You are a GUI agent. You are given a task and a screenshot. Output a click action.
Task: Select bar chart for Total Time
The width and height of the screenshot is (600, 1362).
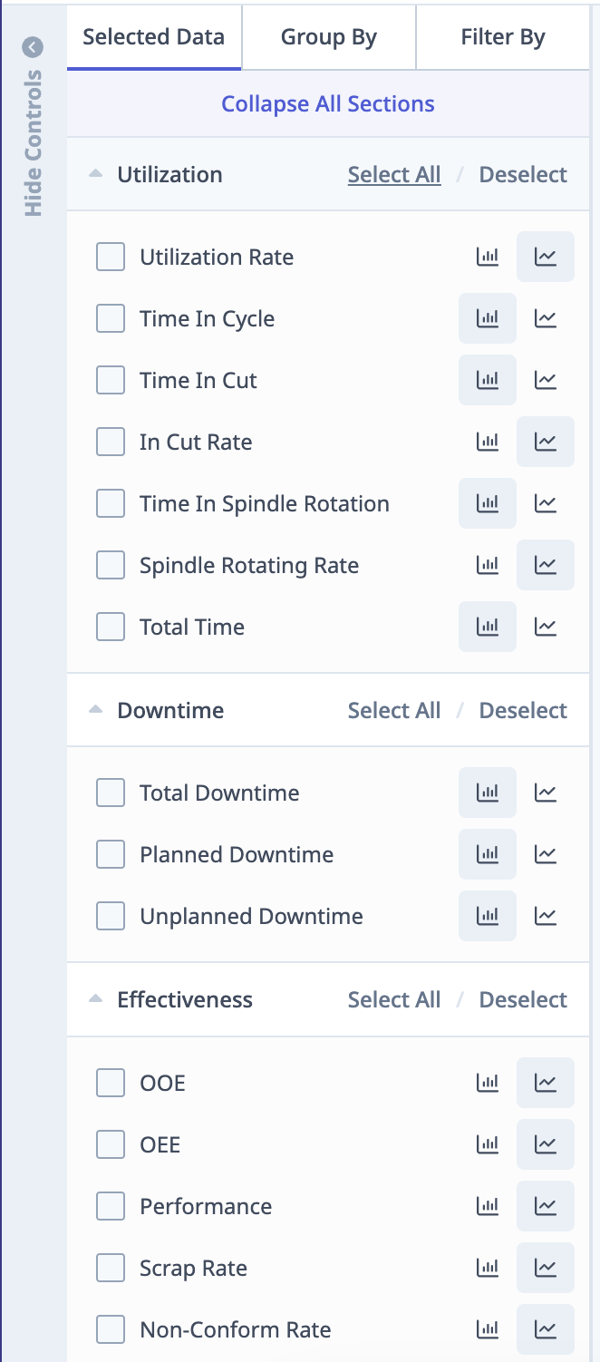point(488,627)
